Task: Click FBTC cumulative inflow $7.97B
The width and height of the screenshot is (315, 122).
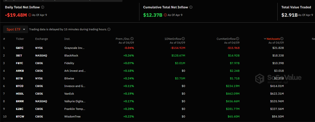Action: coord(234,63)
